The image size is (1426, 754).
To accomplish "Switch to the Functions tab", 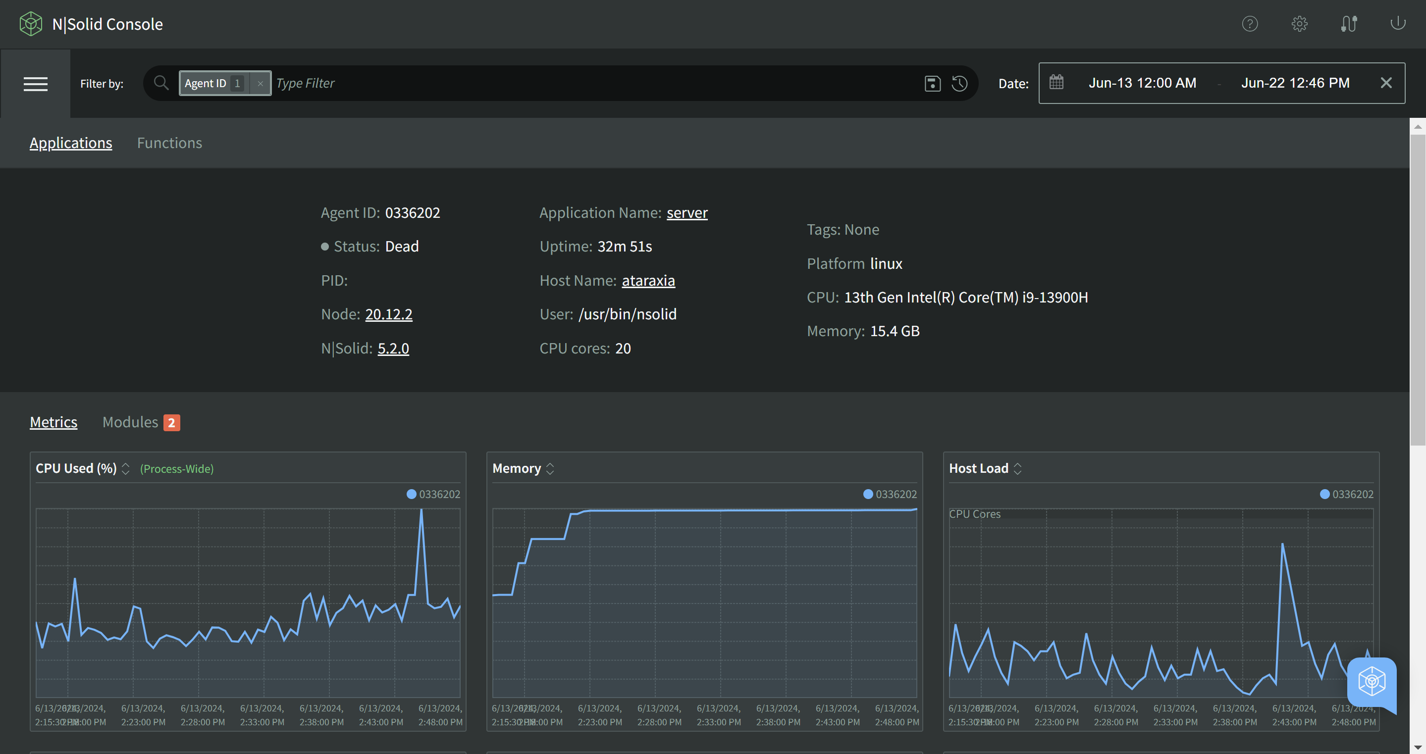I will pos(169,142).
